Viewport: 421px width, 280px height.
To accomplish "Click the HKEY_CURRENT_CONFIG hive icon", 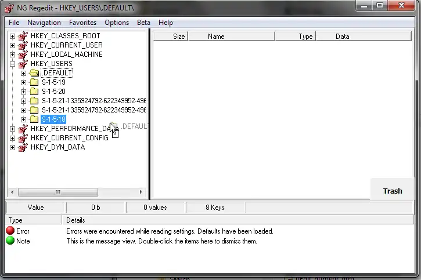I will tap(23, 138).
